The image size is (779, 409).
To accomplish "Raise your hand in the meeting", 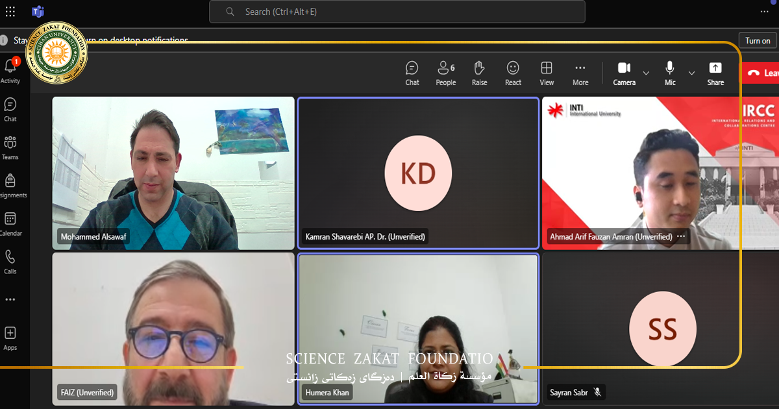I will pyautogui.click(x=479, y=73).
